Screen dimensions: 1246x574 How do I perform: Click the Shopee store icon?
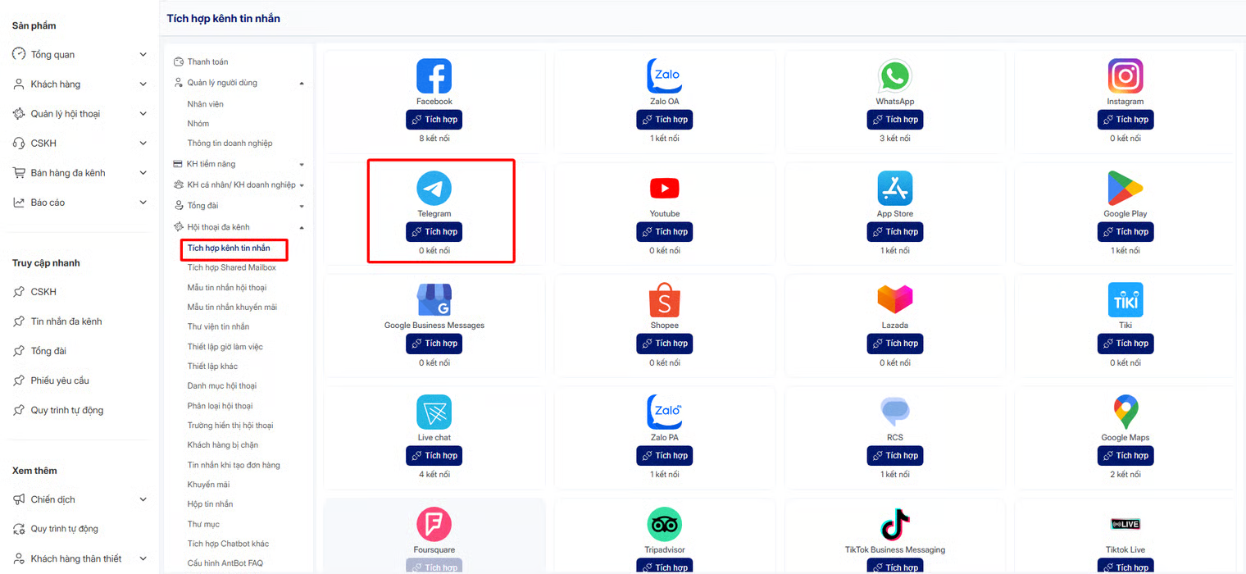pos(664,300)
